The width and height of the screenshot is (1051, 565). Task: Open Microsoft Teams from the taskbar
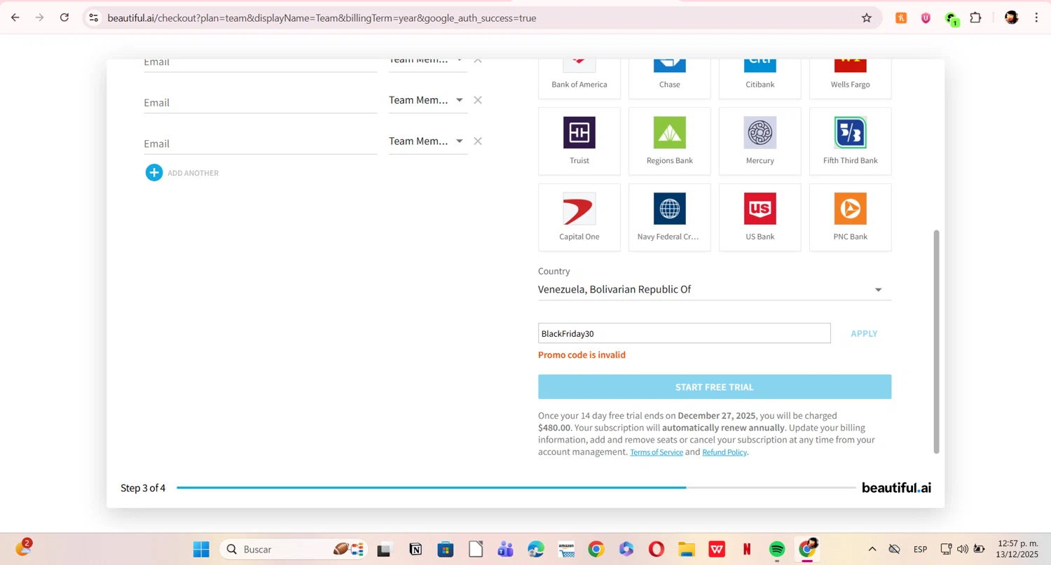(x=505, y=549)
